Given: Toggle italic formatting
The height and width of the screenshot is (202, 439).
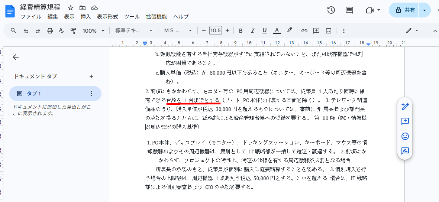Looking at the screenshot, I should pyautogui.click(x=252, y=31).
